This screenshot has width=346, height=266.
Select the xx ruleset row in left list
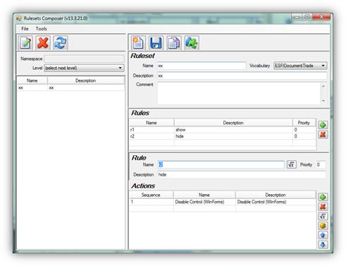tap(70, 87)
